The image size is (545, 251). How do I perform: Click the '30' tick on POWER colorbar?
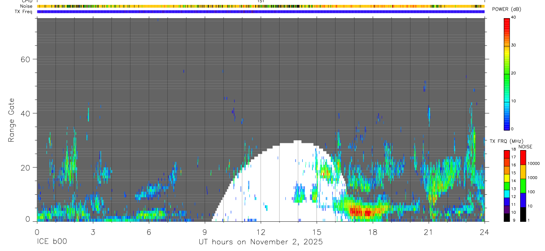point(513,45)
